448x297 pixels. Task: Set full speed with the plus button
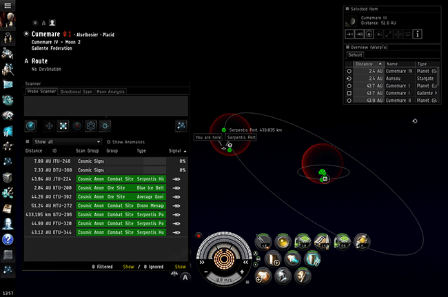242,272
